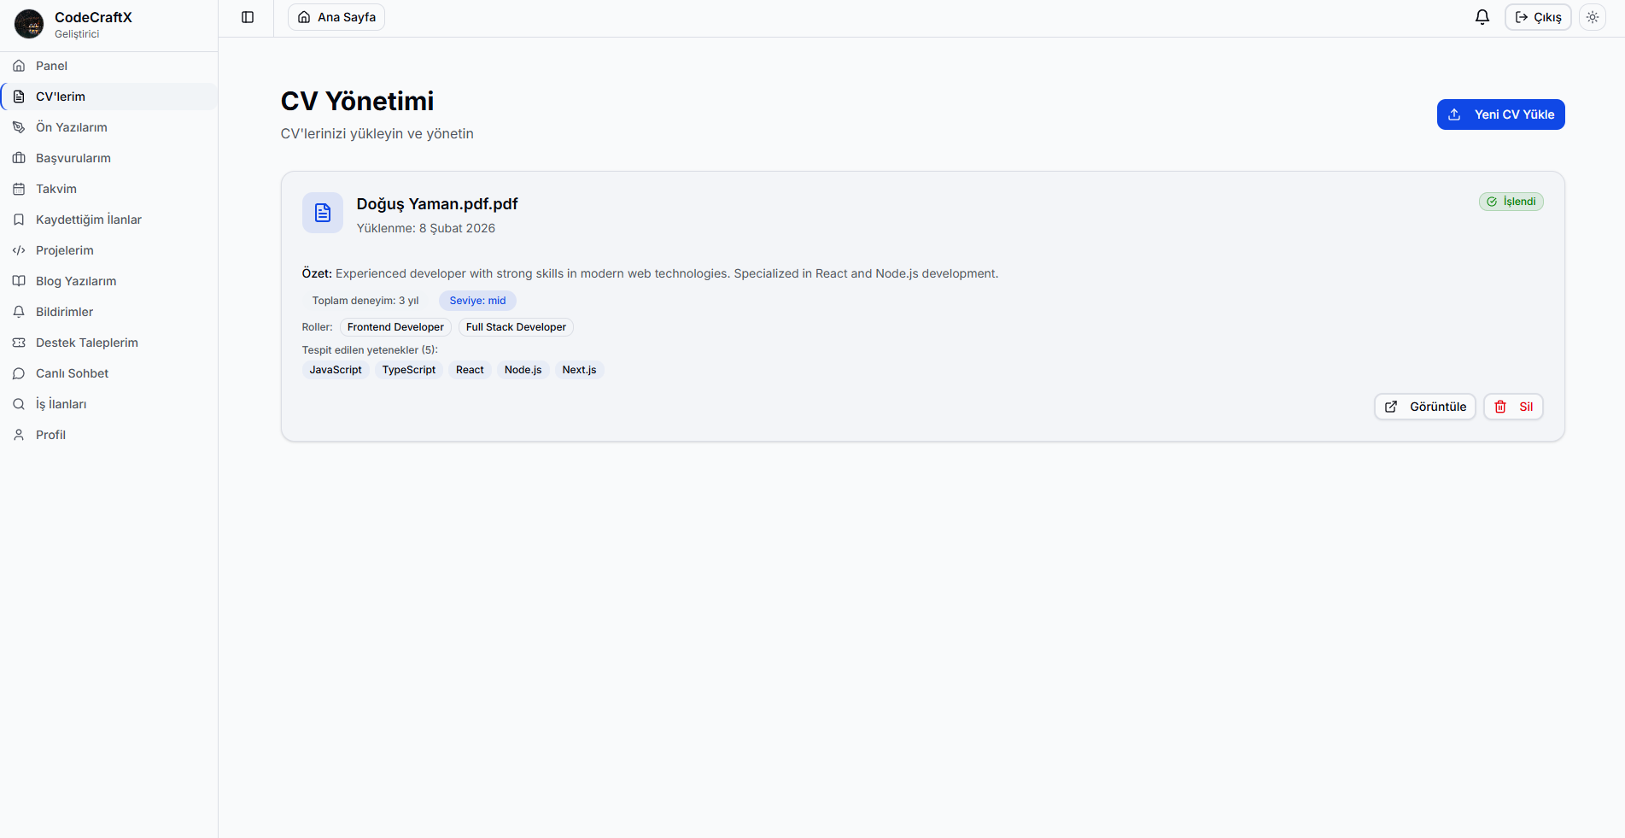Viewport: 1625px width, 838px height.
Task: Open Canlı Sohbet chat icon
Action: [19, 372]
